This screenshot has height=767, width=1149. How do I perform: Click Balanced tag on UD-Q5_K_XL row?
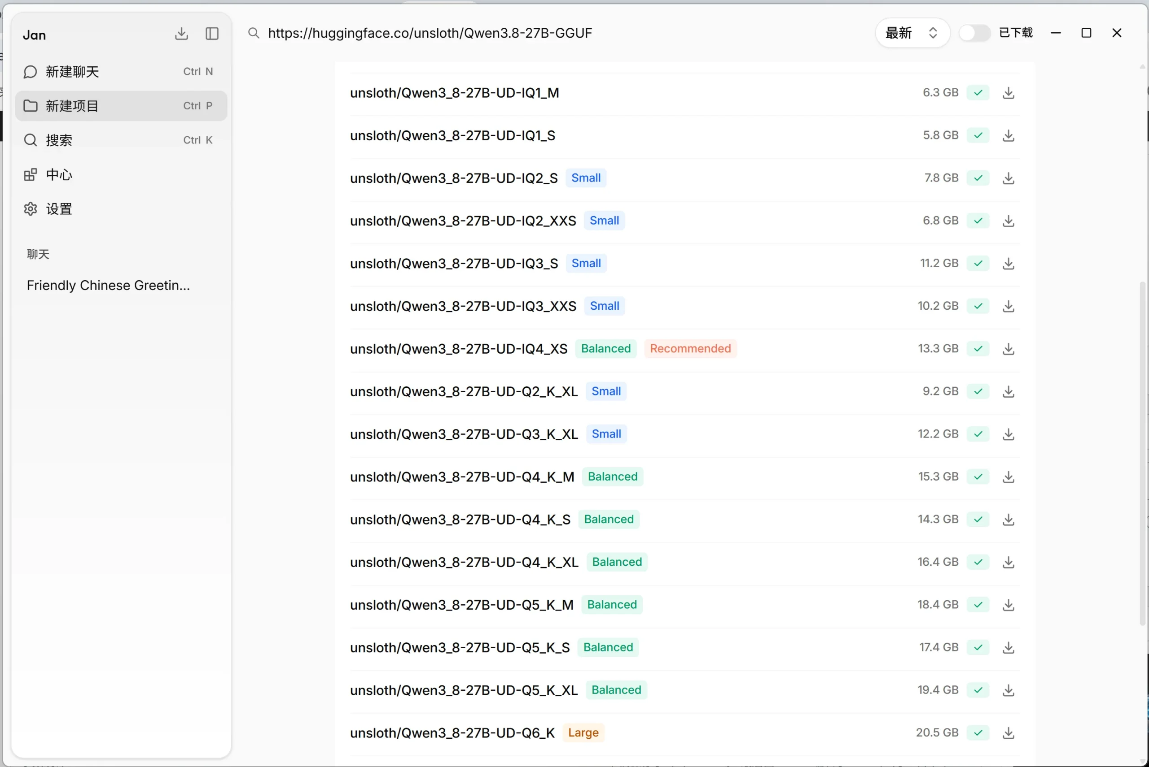pyautogui.click(x=616, y=690)
